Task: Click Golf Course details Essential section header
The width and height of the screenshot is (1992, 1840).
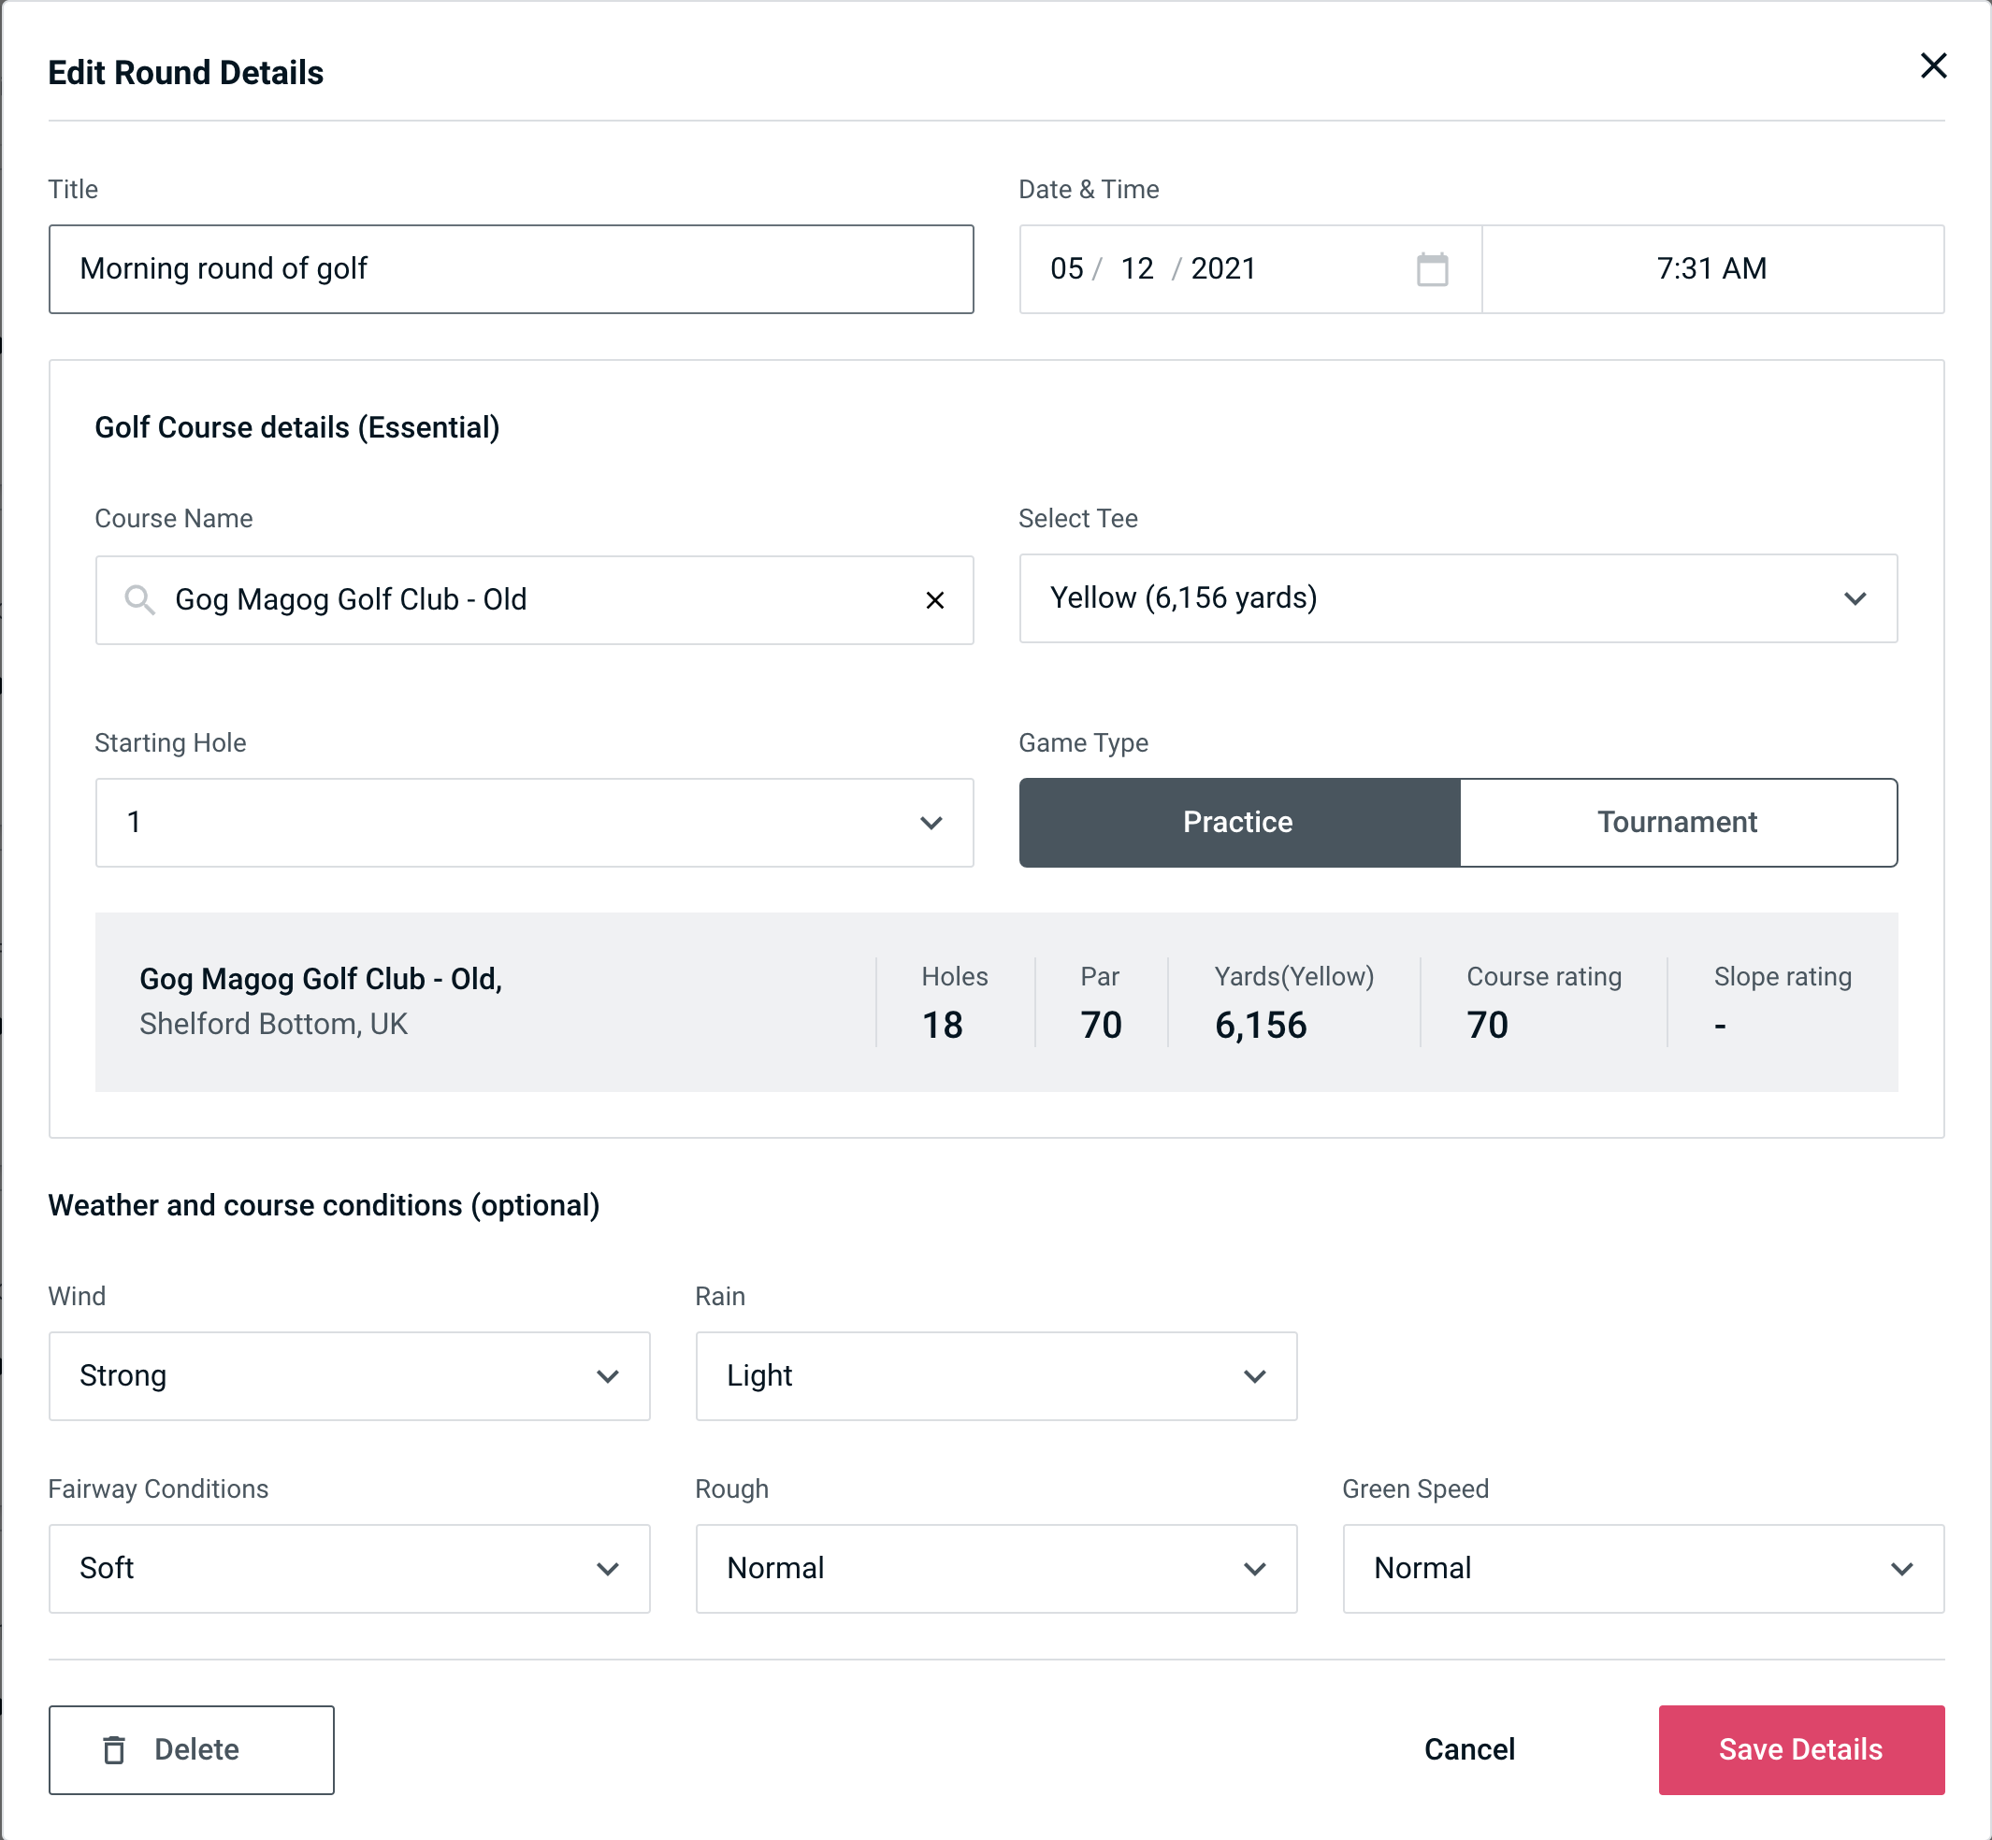Action: coord(298,426)
